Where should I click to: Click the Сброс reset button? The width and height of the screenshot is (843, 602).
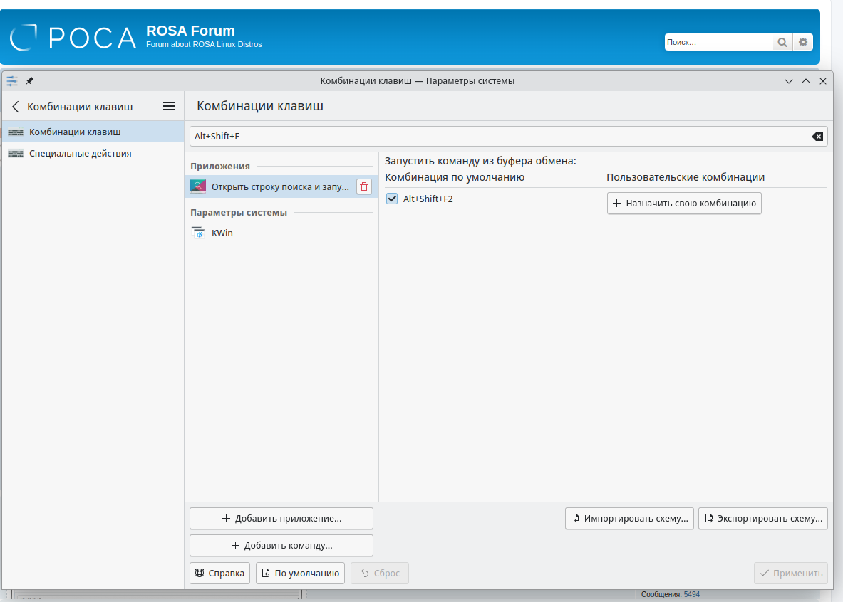pos(380,573)
